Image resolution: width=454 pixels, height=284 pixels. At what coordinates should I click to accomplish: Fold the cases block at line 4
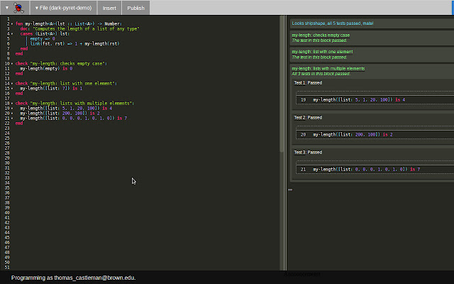tap(11, 33)
